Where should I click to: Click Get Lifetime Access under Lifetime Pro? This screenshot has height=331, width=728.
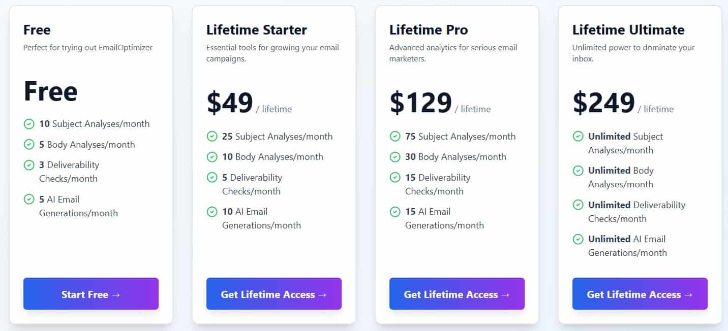pyautogui.click(x=457, y=294)
